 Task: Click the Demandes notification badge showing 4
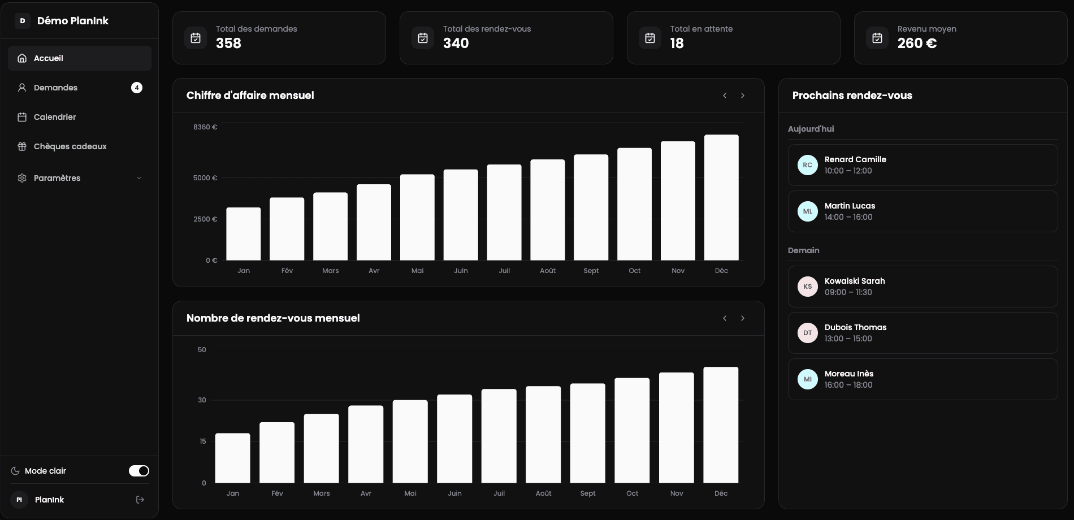tap(136, 88)
